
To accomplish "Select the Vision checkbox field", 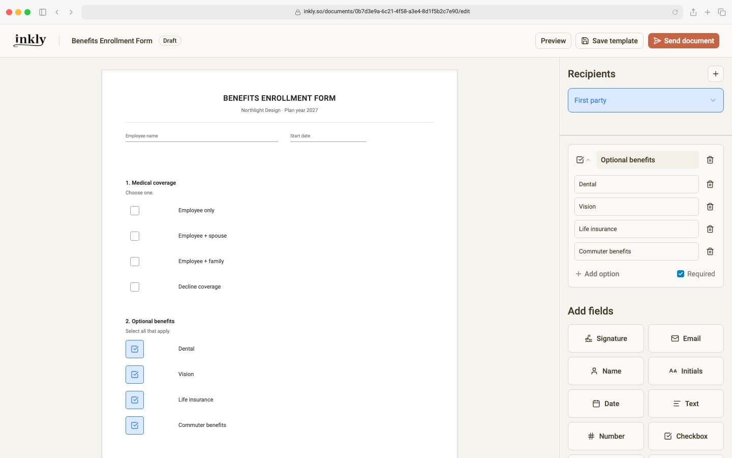I will click(x=135, y=375).
